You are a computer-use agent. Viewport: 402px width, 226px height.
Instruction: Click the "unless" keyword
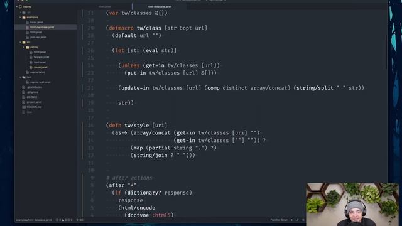coord(131,65)
